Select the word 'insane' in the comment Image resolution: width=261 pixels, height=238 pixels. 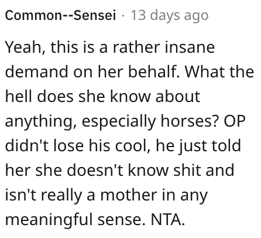(x=190, y=47)
